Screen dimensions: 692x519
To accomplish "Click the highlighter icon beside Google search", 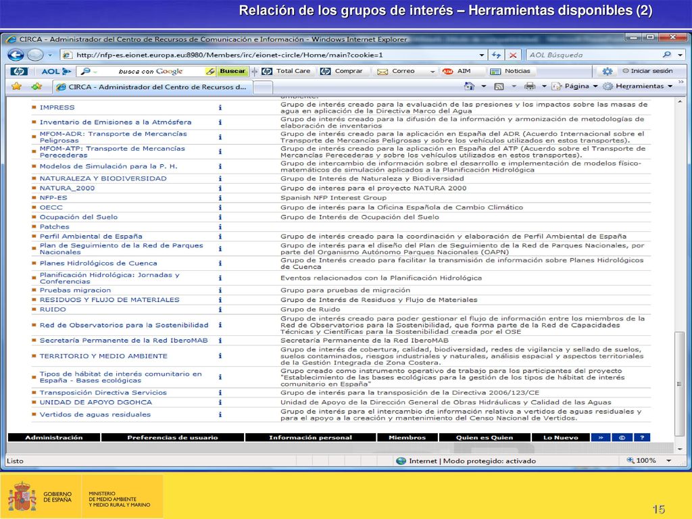I will 211,71.
